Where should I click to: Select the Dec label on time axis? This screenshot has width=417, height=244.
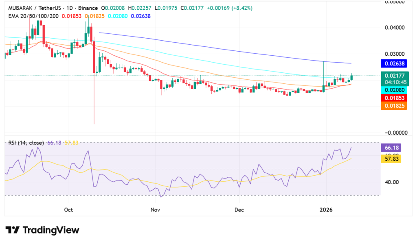pyautogui.click(x=239, y=210)
